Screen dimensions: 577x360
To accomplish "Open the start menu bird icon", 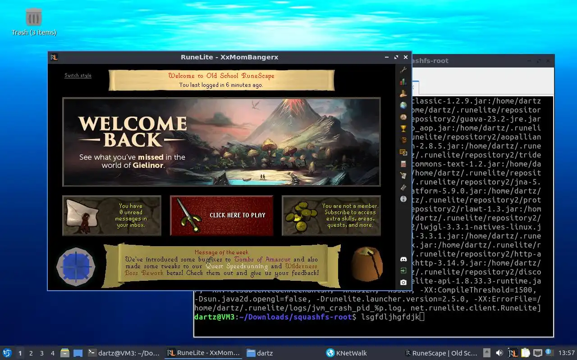I will (7, 353).
